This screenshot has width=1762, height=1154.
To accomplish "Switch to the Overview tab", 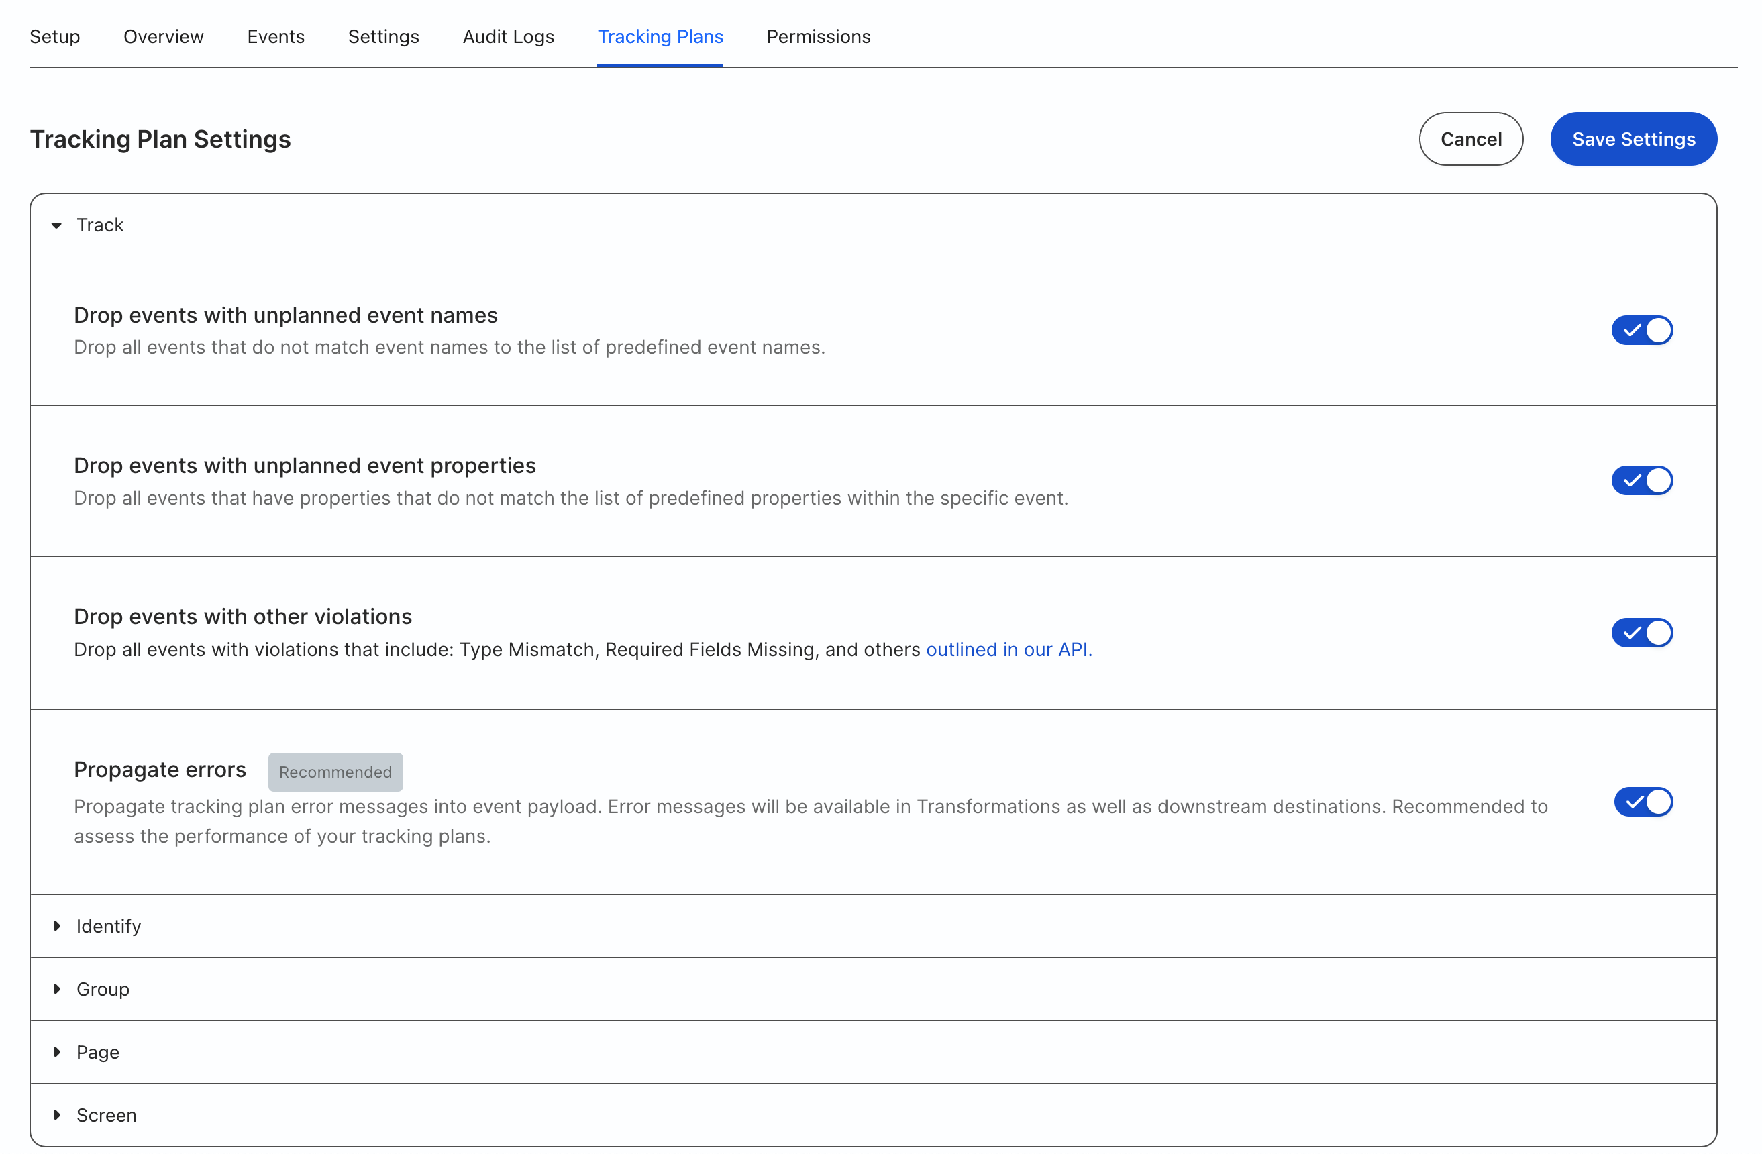I will tap(164, 36).
